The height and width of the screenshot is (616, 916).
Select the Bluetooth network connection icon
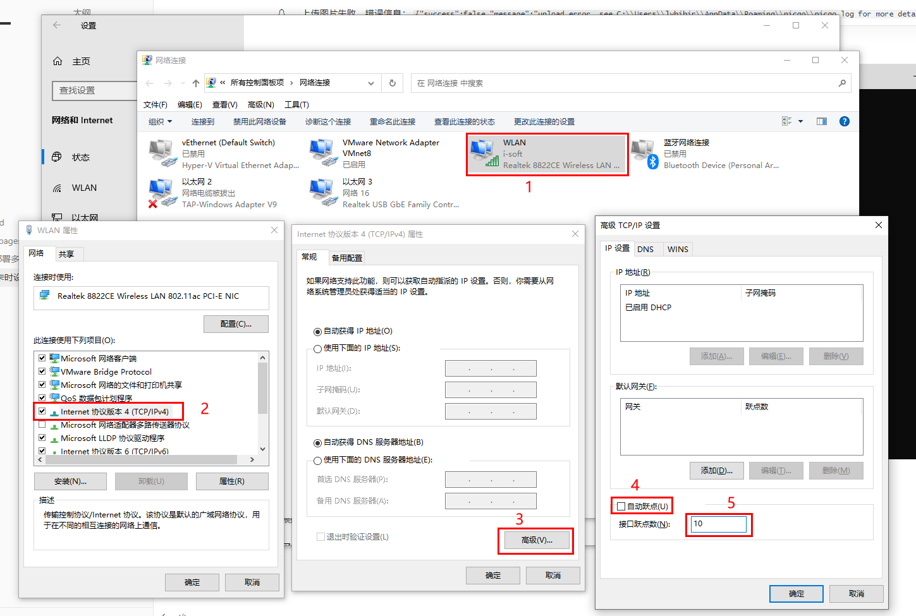(644, 154)
